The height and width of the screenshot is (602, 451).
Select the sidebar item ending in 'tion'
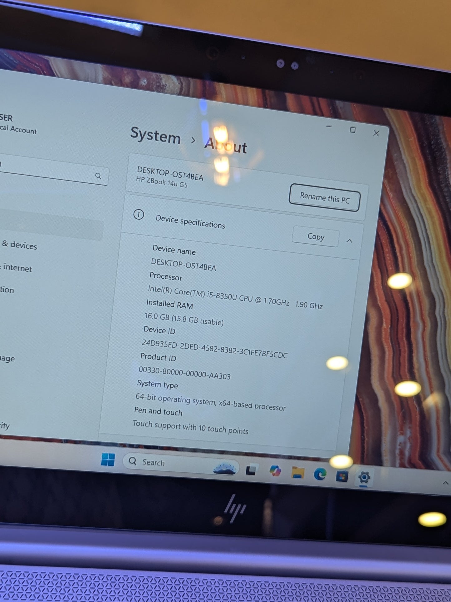[x=7, y=290]
